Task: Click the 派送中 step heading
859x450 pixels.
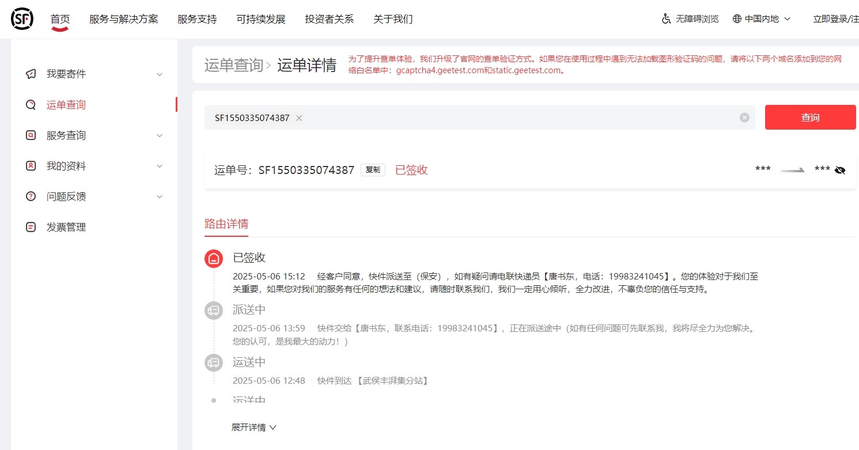Action: [x=249, y=309]
